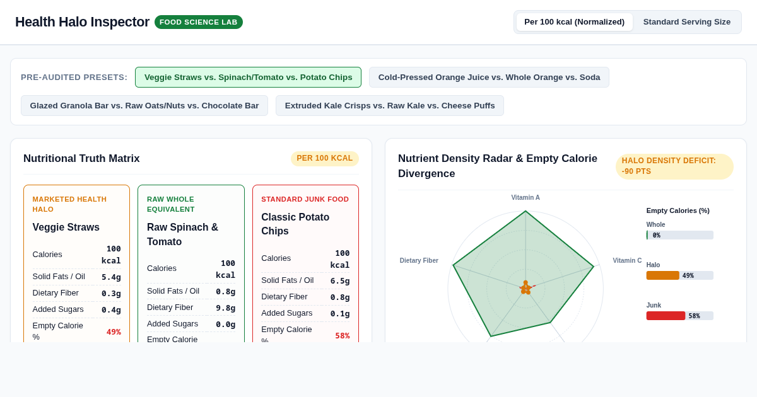Click Raw Spinach Dietary Fiber 9.8g value
Image resolution: width=757 pixels, height=397 pixels.
[226, 308]
